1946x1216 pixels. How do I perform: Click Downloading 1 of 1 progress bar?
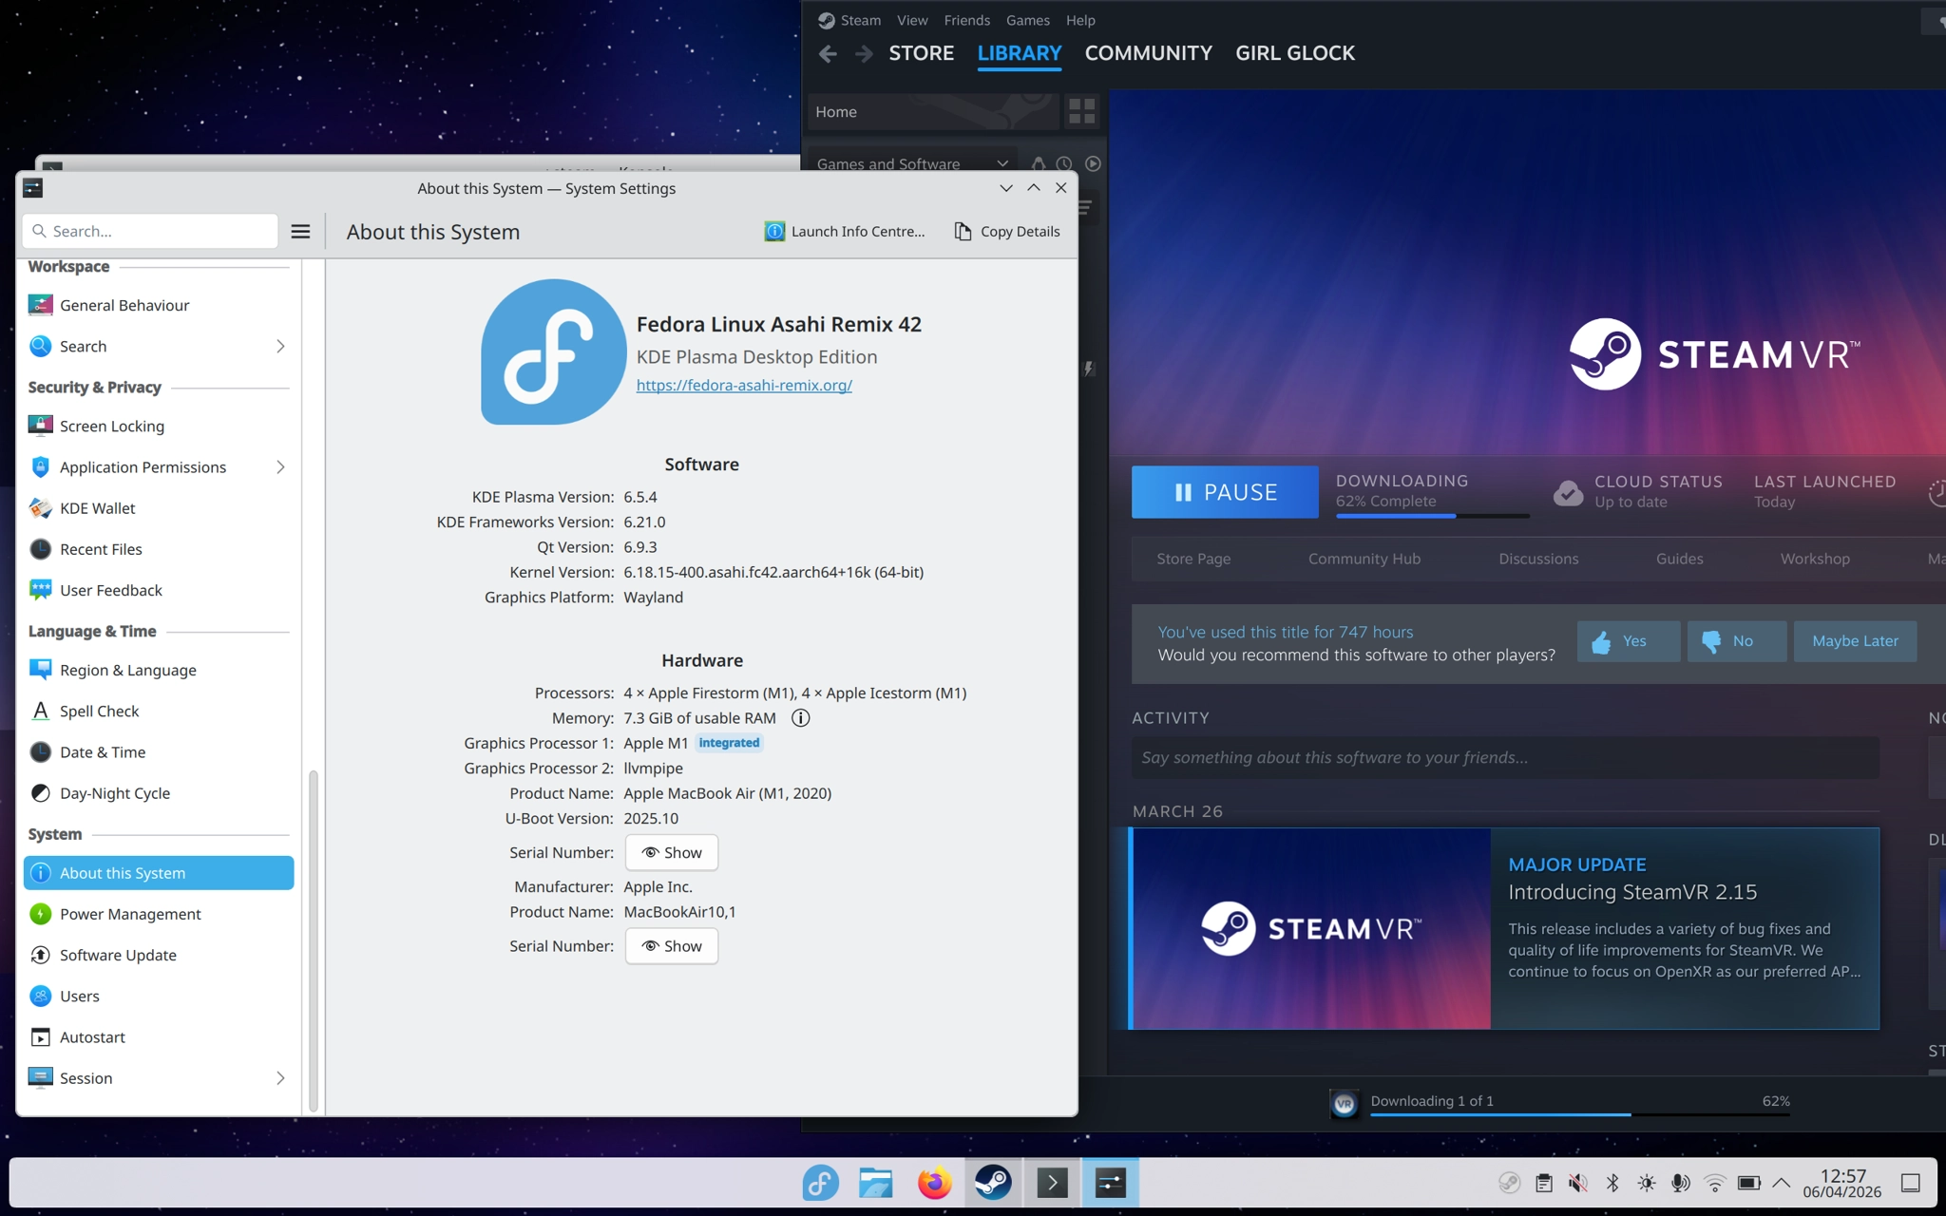tap(1580, 1114)
